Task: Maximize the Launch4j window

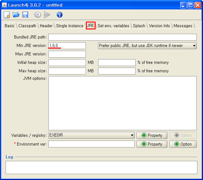Action: (191, 5)
